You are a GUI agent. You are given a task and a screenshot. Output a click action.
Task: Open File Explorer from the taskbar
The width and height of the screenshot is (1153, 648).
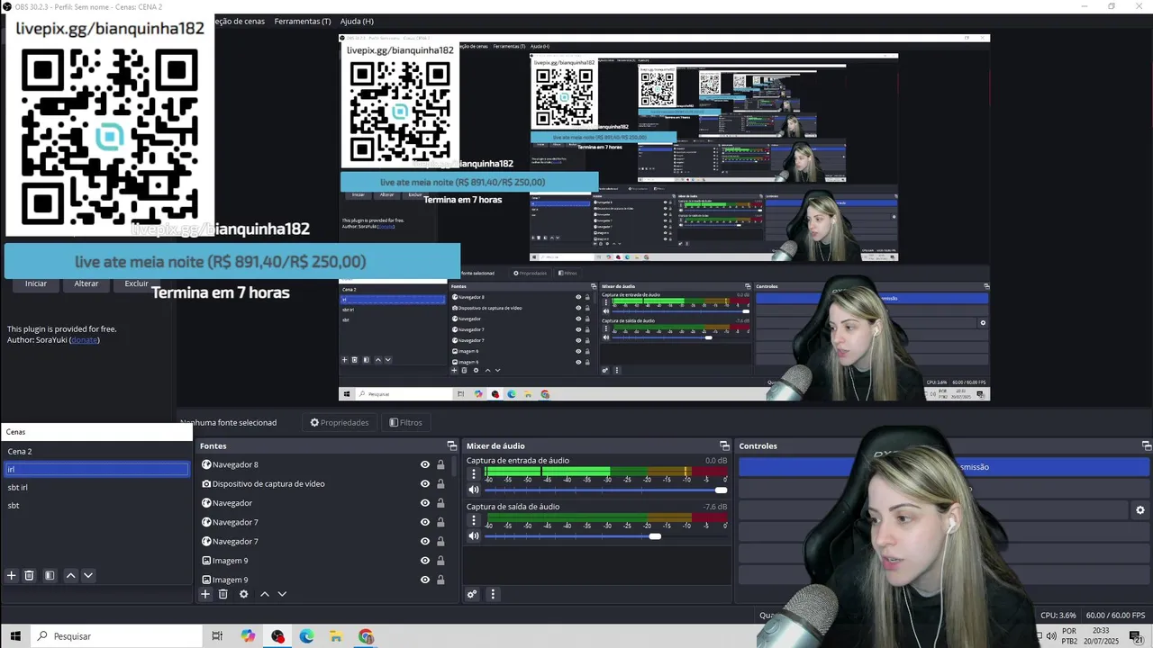[x=336, y=636]
